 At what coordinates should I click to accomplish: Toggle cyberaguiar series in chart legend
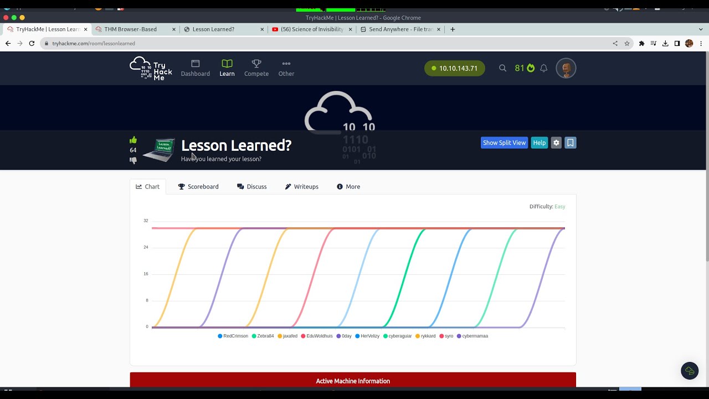pos(398,336)
